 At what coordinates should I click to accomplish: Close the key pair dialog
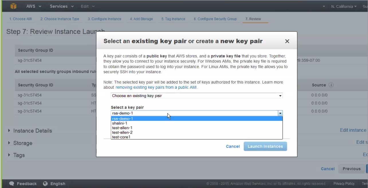(287, 41)
